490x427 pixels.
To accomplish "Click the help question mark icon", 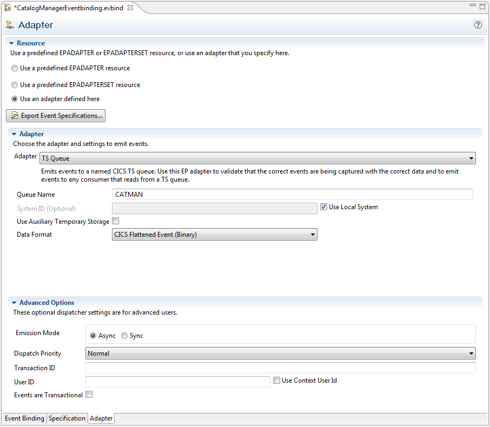I will pyautogui.click(x=478, y=25).
